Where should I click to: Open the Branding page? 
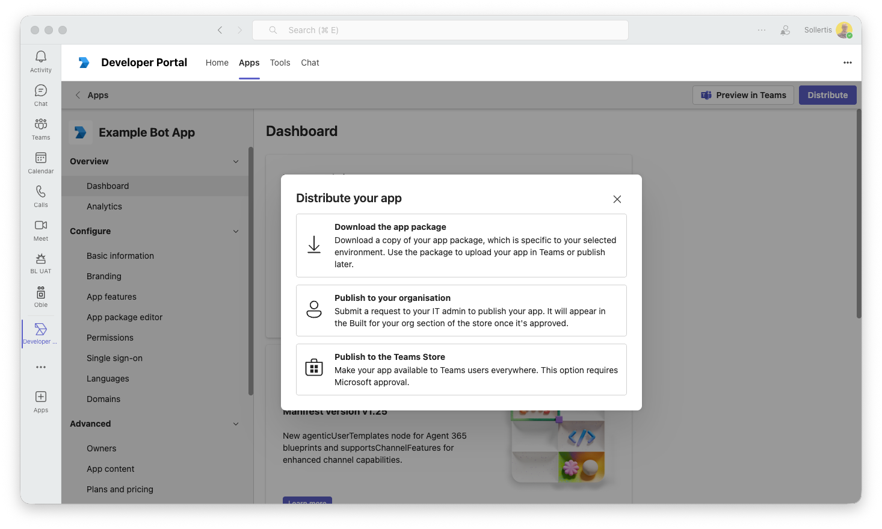click(x=155, y=276)
